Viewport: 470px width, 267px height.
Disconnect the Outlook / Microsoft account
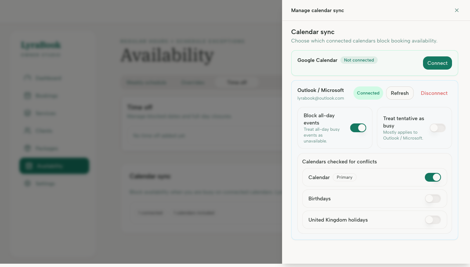434,93
